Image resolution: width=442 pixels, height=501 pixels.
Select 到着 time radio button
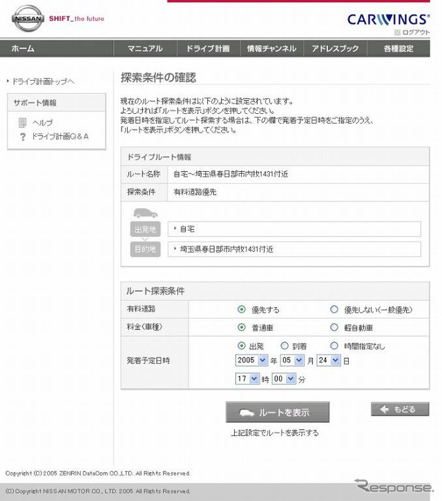[x=285, y=346]
